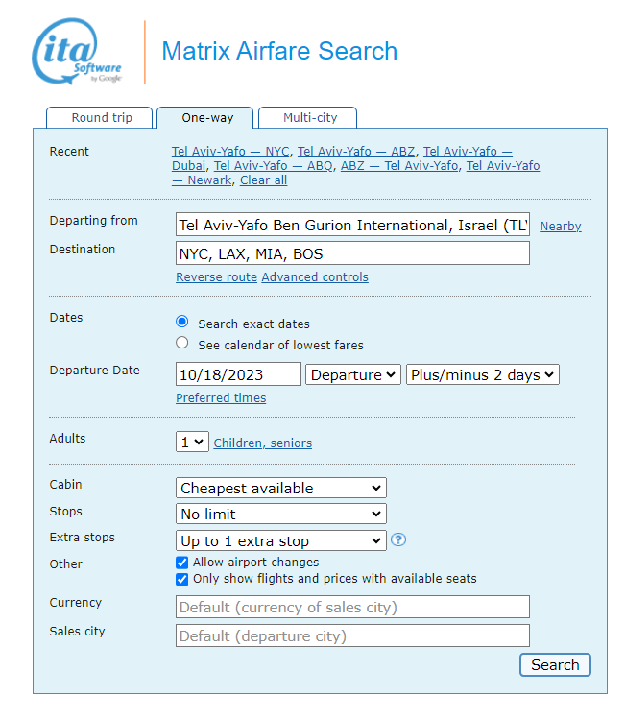Image resolution: width=625 pixels, height=719 pixels.
Task: Click the Cabin label
Action: [65, 485]
